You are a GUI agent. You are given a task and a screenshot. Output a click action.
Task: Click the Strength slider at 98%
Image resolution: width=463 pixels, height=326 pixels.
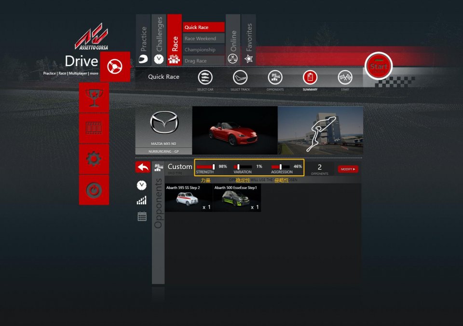point(206,167)
